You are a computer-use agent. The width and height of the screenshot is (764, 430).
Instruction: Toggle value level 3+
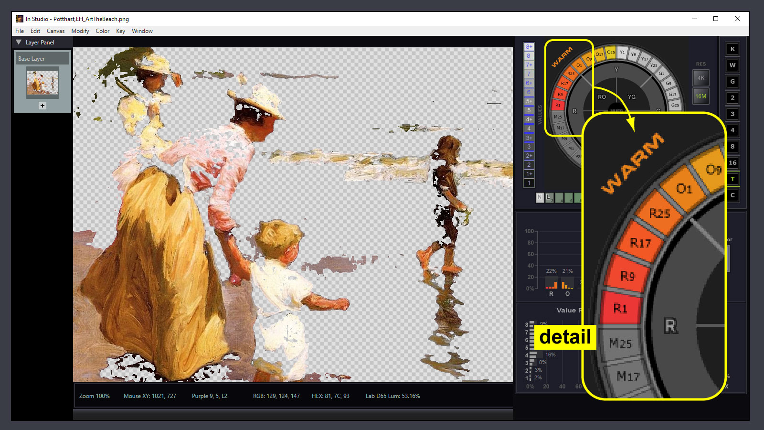pyautogui.click(x=529, y=138)
